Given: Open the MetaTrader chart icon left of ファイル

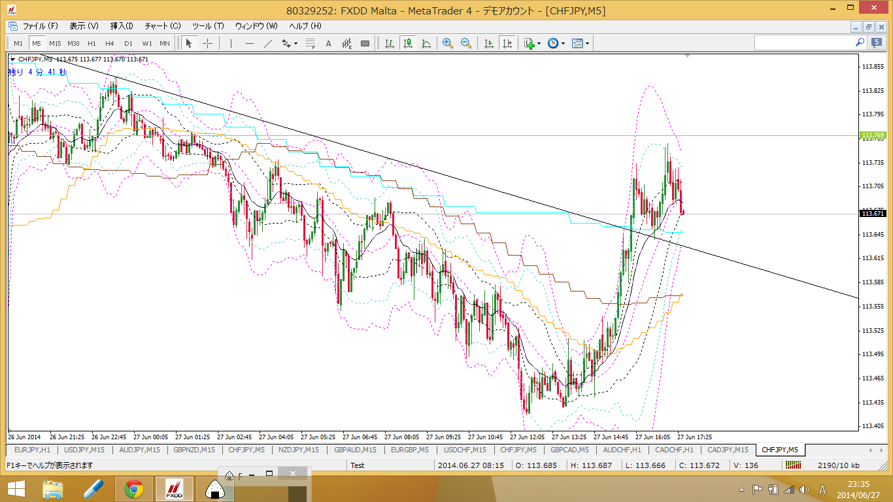Looking at the screenshot, I should (x=14, y=26).
